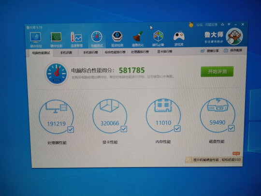Open the 硬件体检 hardware checkup icon
This screenshot has width=261, height=196.
[35, 37]
